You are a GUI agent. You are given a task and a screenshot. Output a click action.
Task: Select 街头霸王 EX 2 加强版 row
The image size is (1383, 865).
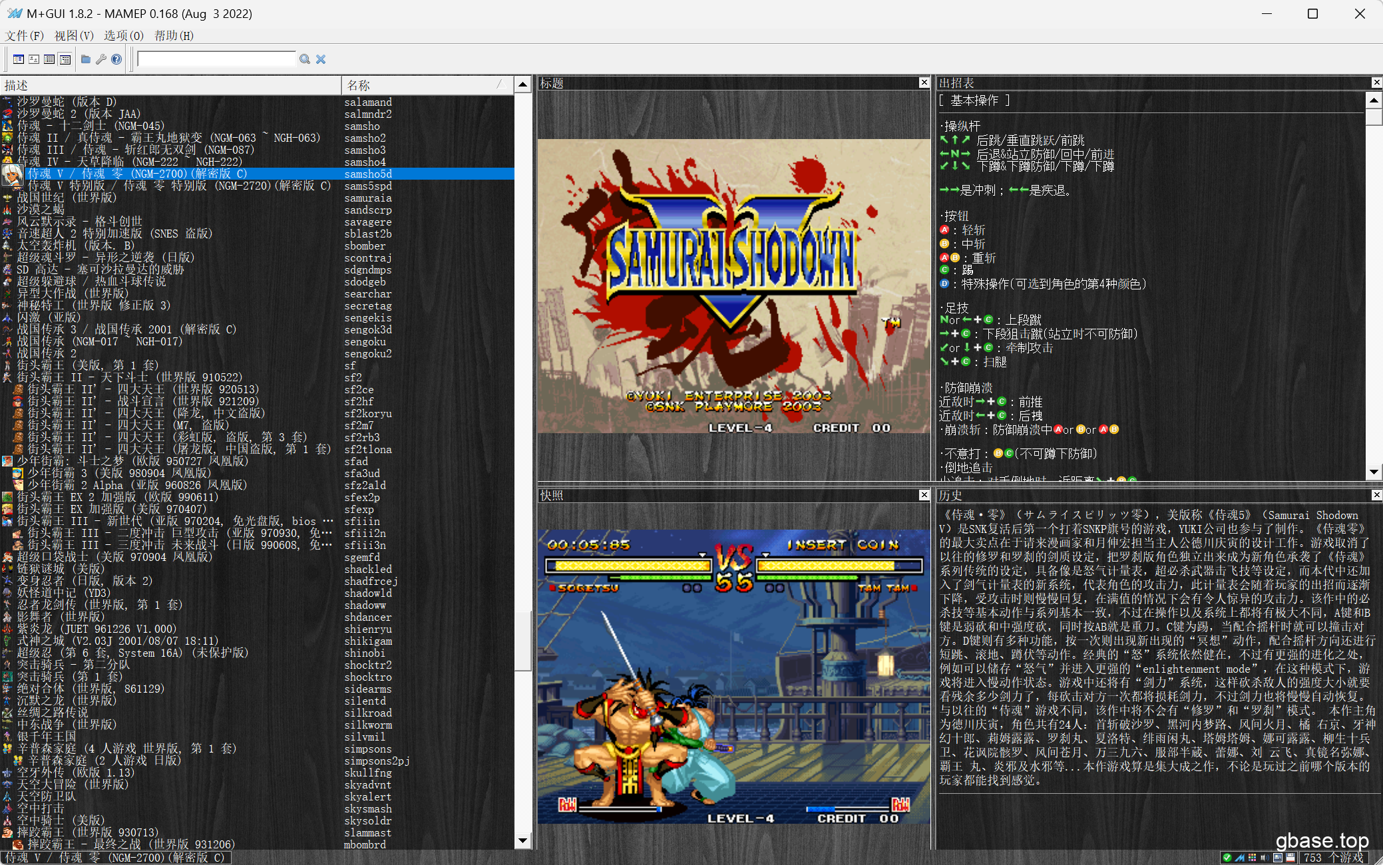(117, 497)
